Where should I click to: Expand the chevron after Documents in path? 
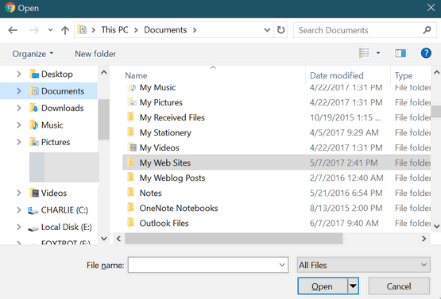point(195,30)
